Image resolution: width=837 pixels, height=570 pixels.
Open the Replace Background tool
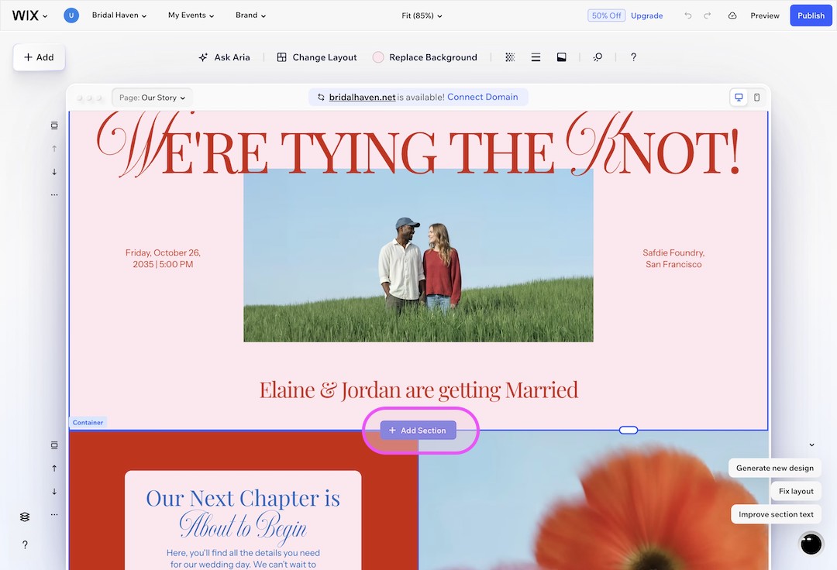[425, 57]
